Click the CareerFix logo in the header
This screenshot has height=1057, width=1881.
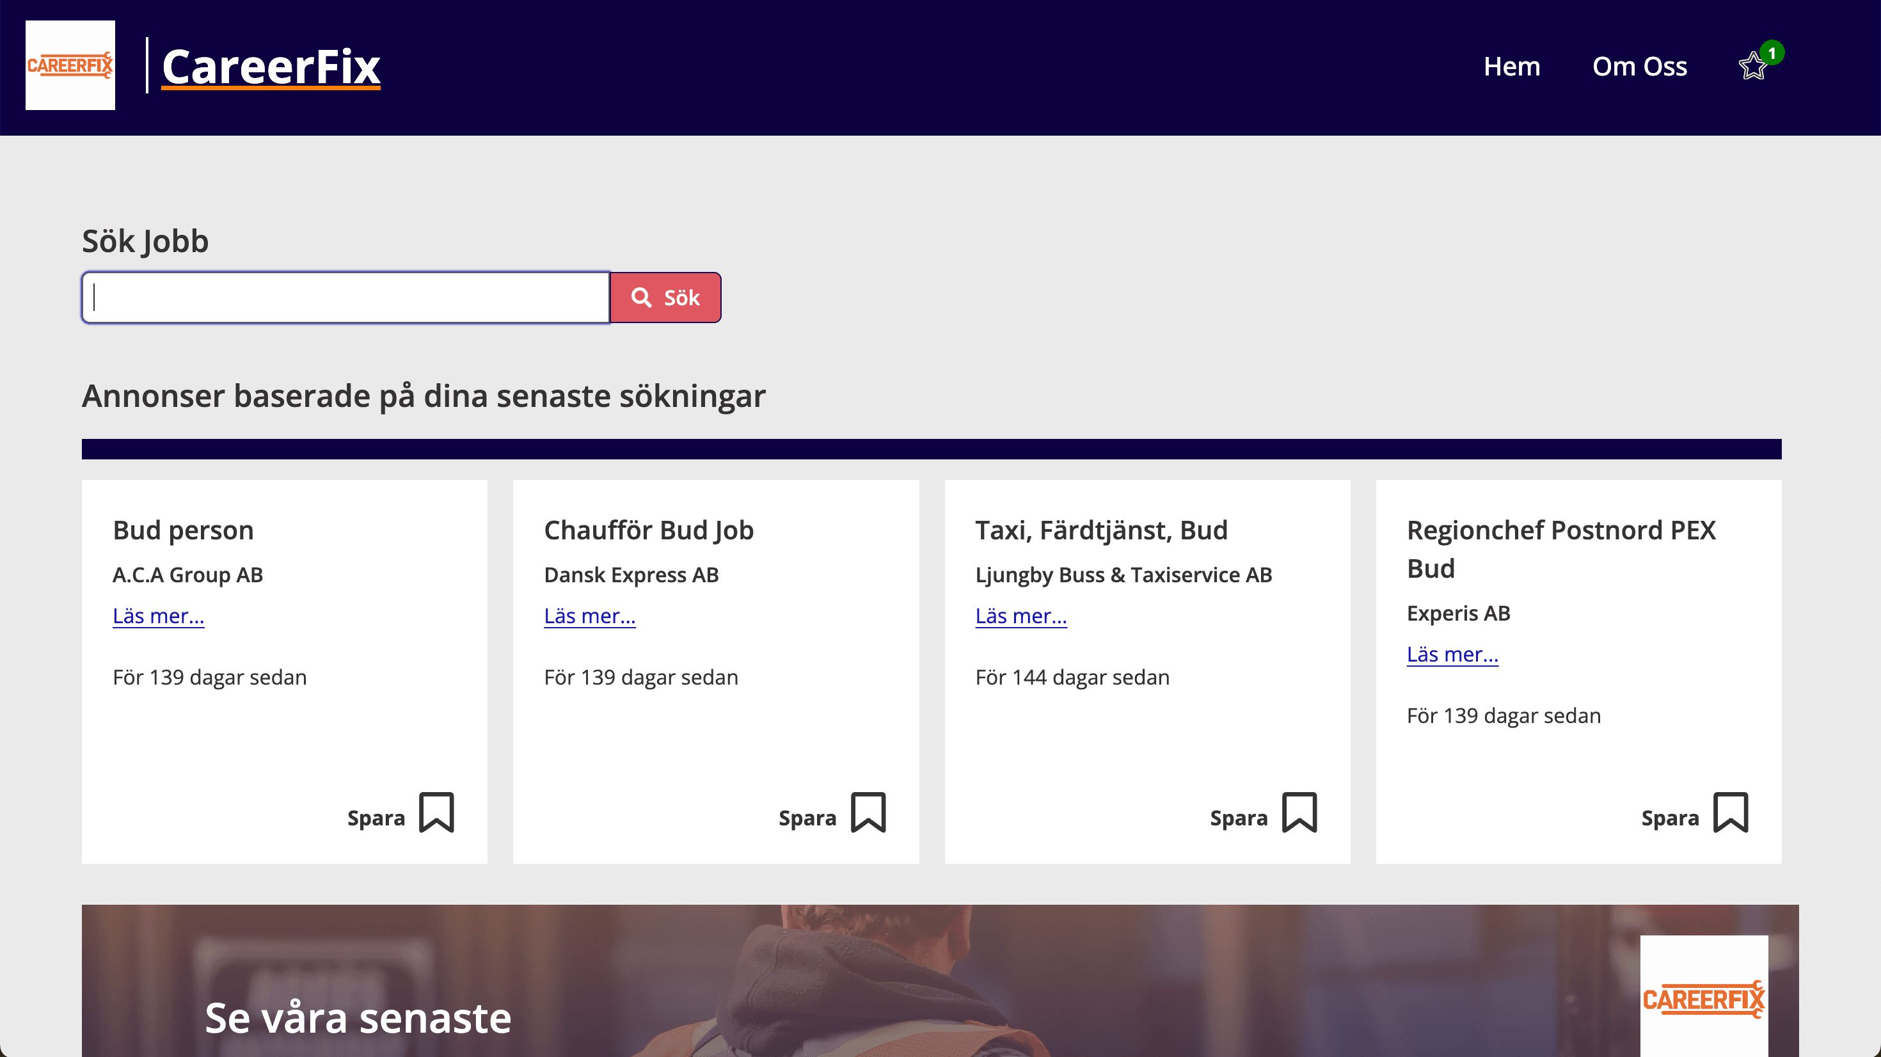pos(69,65)
